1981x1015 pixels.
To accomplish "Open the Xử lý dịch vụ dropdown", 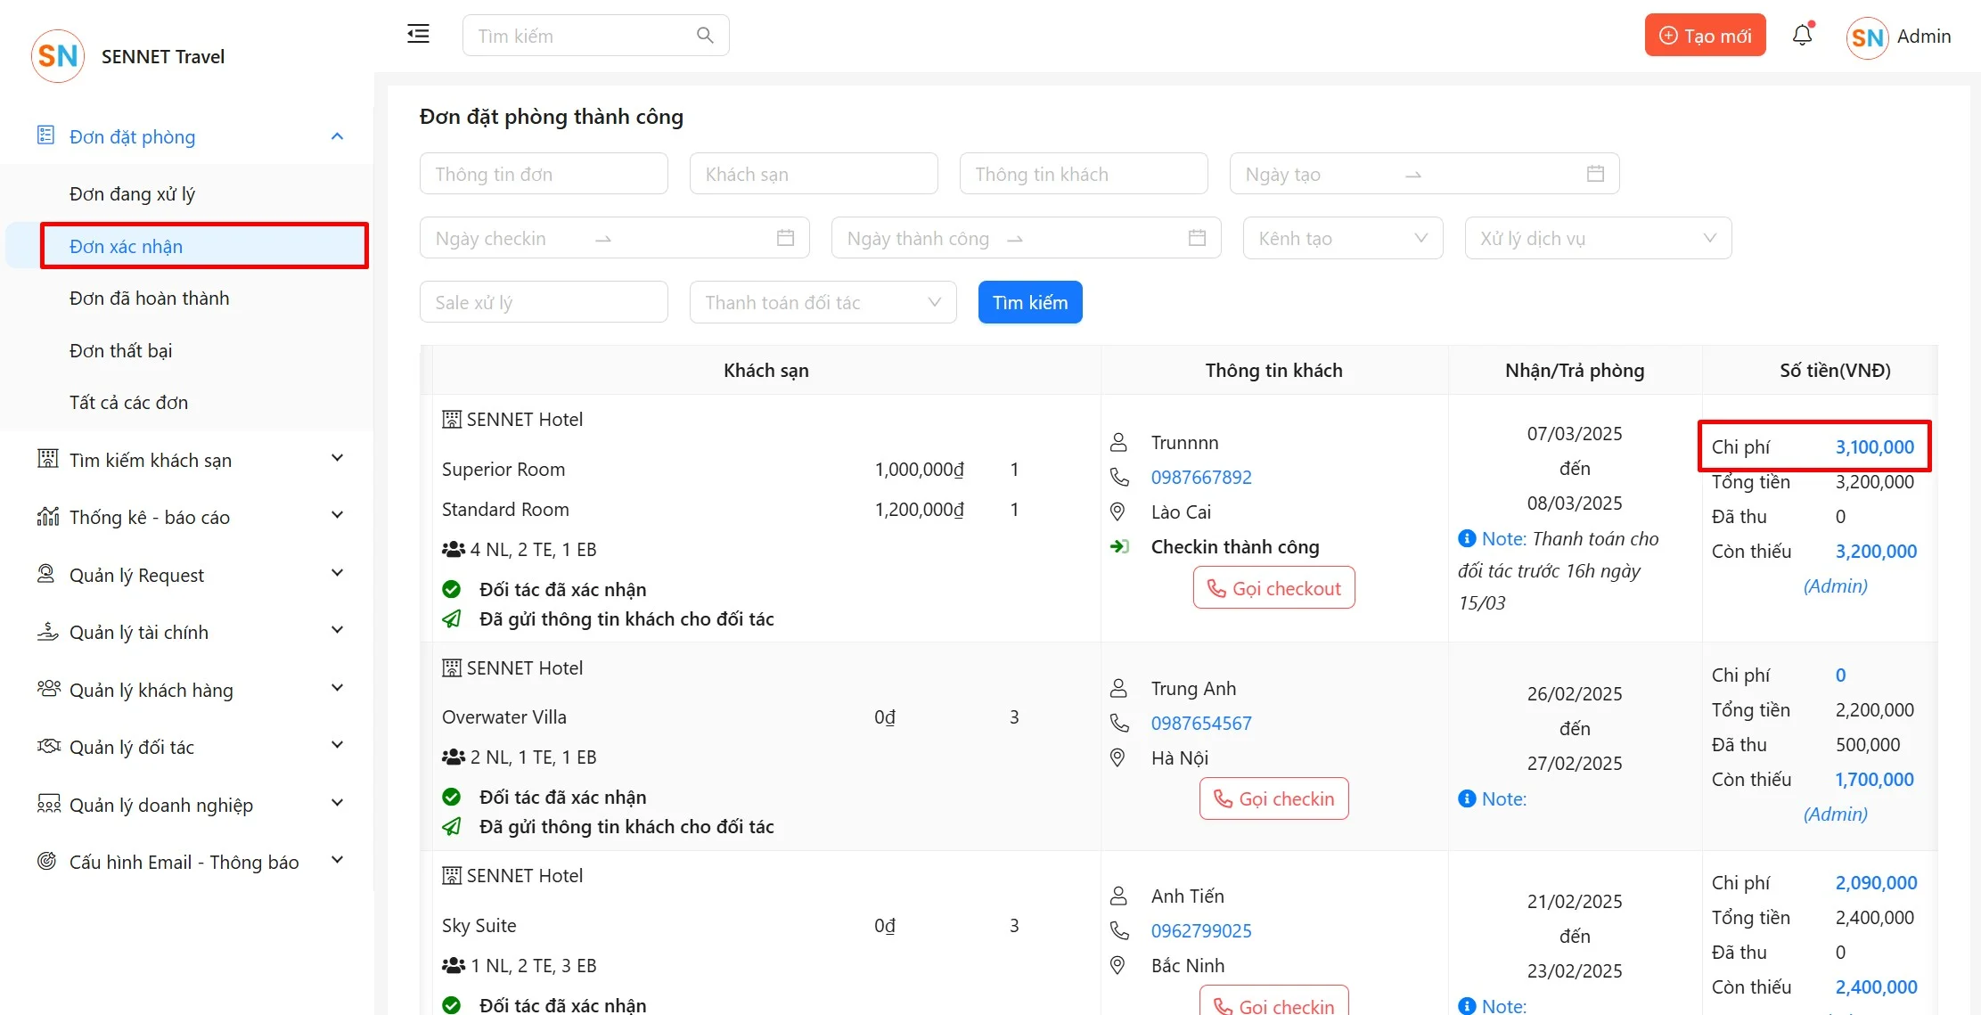I will [x=1597, y=238].
